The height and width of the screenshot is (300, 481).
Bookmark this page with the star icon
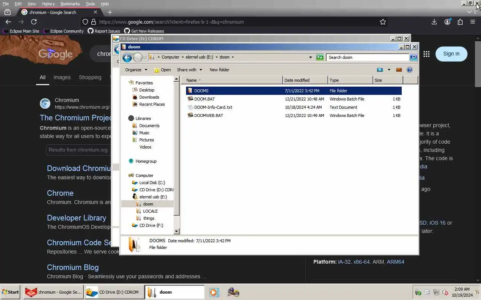pos(383,22)
